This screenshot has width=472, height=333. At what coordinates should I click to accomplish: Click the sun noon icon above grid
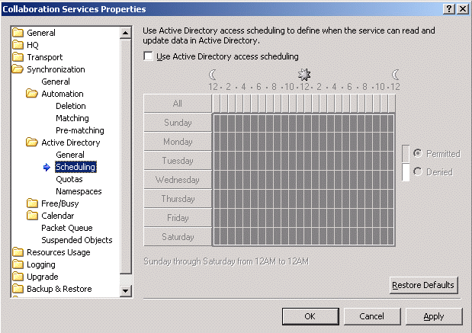[304, 75]
